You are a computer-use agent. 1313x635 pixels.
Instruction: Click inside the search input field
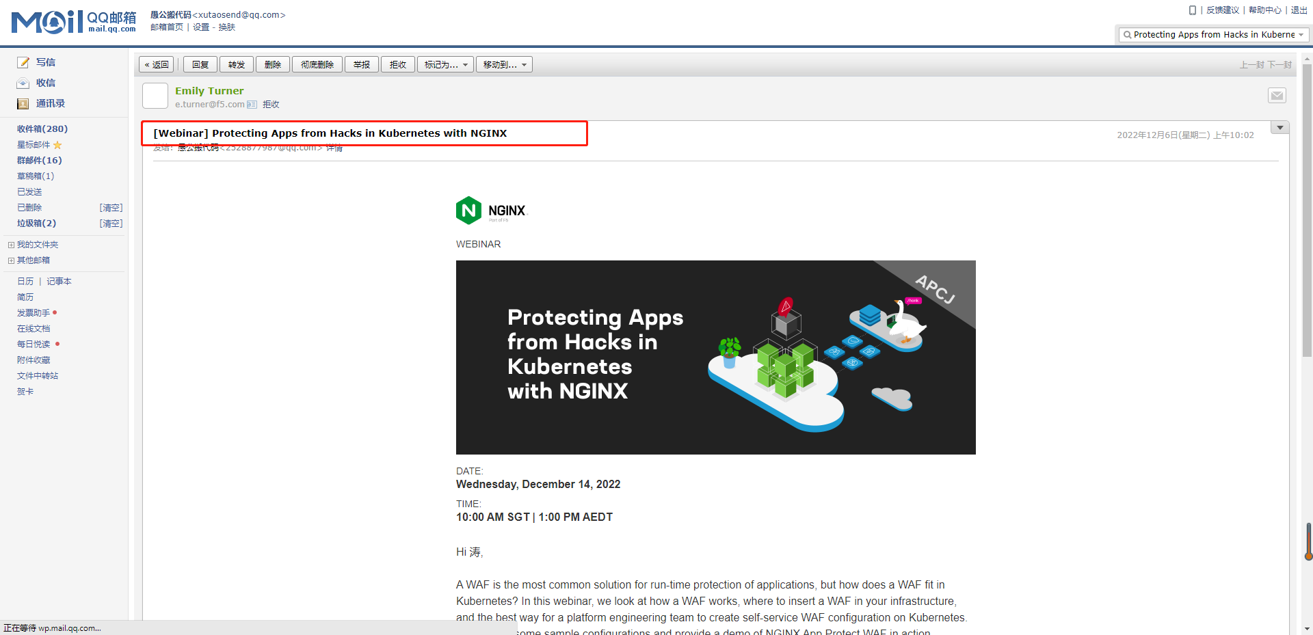point(1214,35)
